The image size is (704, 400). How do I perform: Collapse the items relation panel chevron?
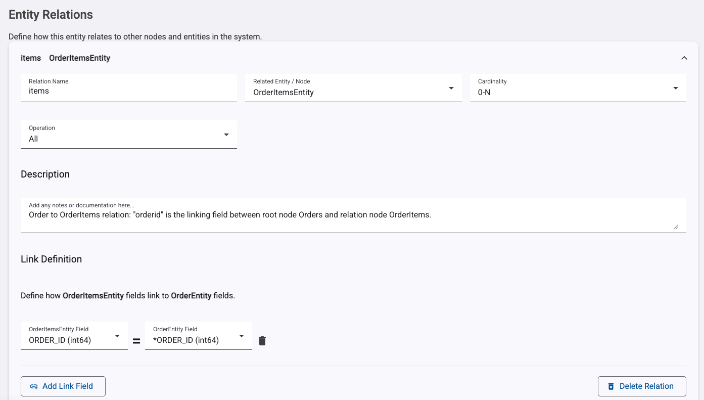[684, 58]
